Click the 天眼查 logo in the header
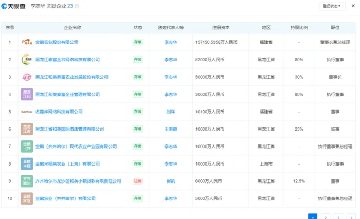Image resolution: width=360 pixels, height=219 pixels. click(x=13, y=6)
